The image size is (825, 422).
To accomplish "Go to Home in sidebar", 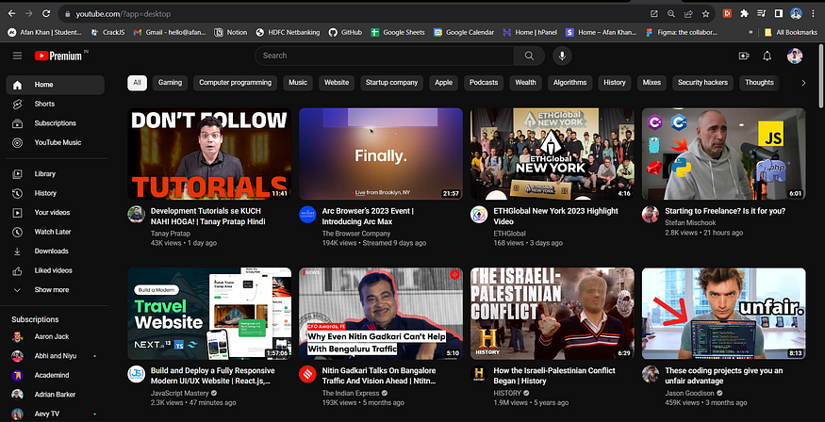I will [x=56, y=85].
